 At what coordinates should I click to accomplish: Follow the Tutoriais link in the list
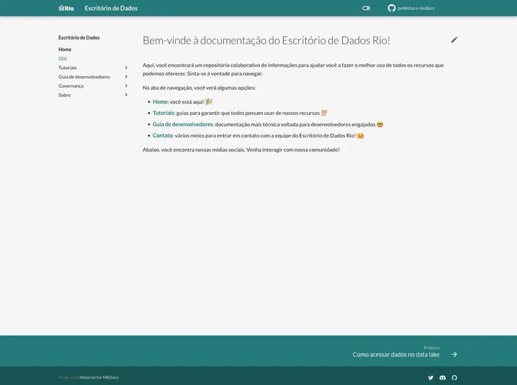pyautogui.click(x=164, y=113)
